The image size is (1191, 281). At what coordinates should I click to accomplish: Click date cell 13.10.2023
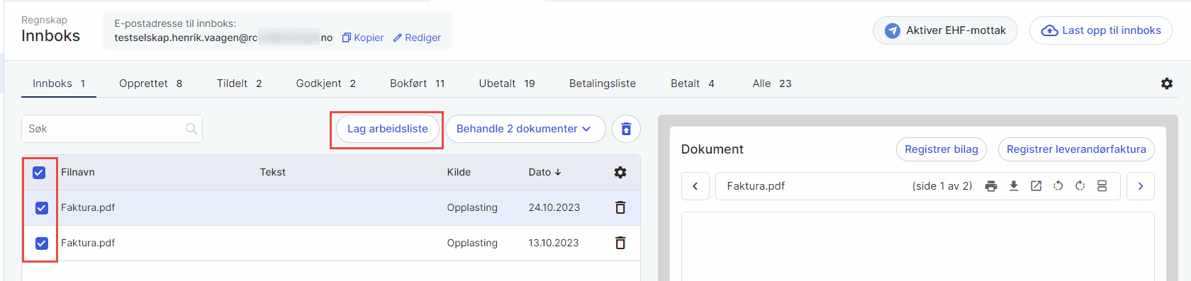554,243
